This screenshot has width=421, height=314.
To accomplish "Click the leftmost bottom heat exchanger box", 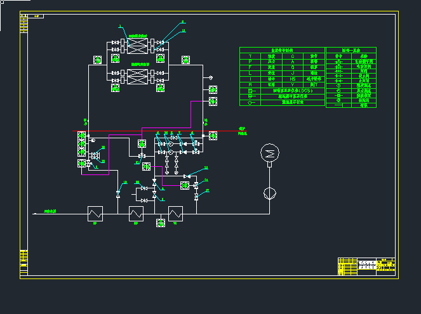I will tap(95, 214).
